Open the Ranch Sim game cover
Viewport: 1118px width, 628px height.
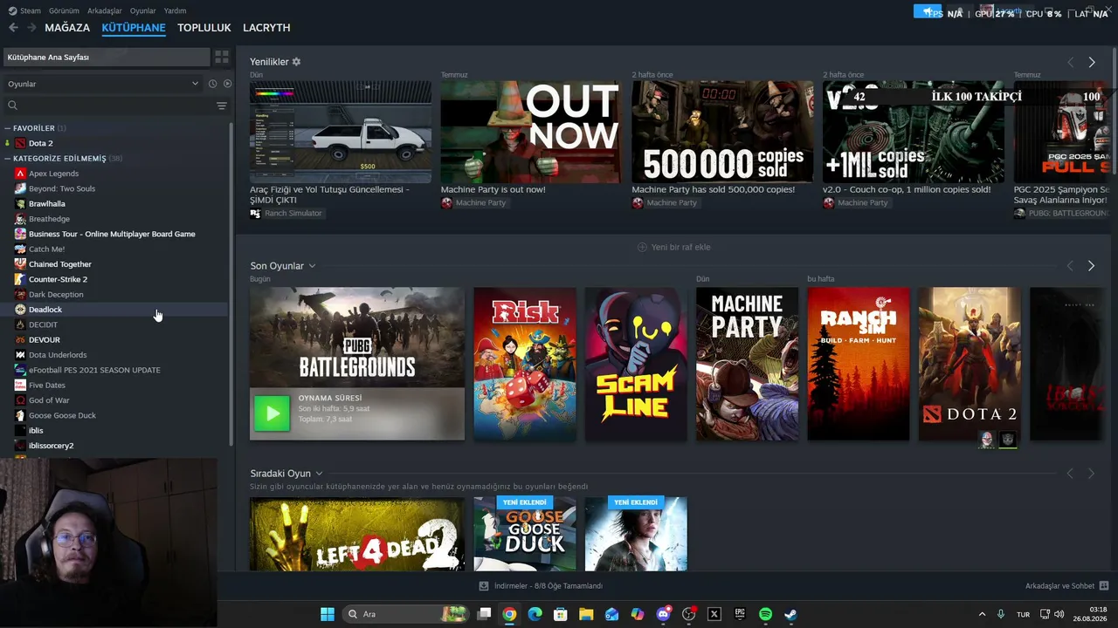click(859, 364)
